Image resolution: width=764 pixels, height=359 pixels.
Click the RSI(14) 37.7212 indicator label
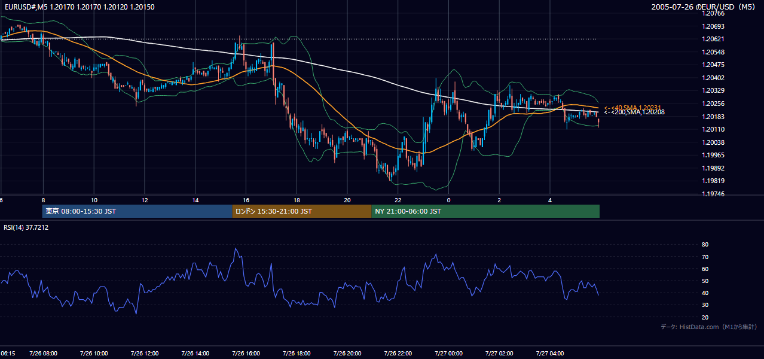pyautogui.click(x=26, y=227)
